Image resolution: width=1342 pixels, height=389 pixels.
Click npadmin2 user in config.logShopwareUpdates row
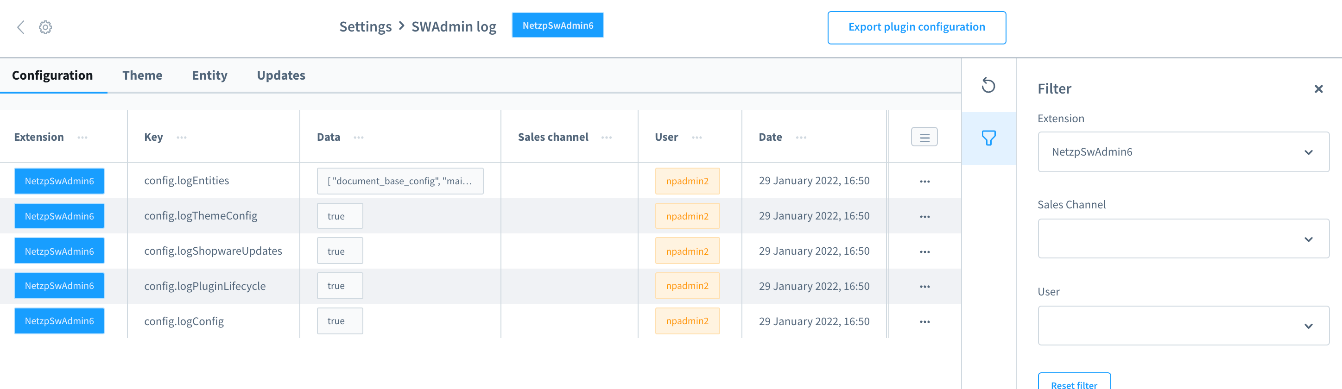[x=687, y=251]
